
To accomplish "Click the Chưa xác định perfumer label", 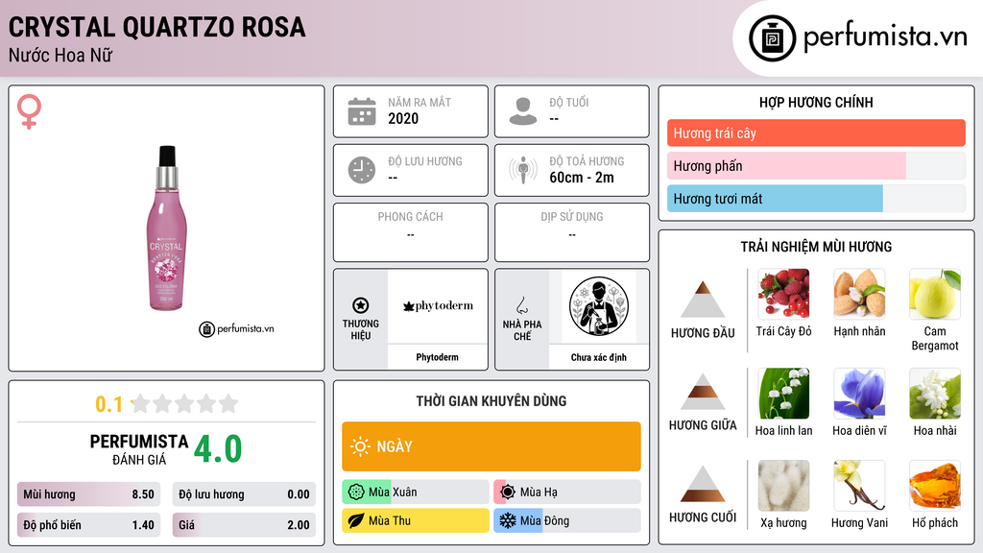I will click(x=599, y=357).
